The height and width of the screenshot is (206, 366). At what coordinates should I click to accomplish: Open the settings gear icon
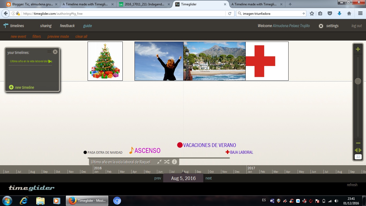pos(321,26)
